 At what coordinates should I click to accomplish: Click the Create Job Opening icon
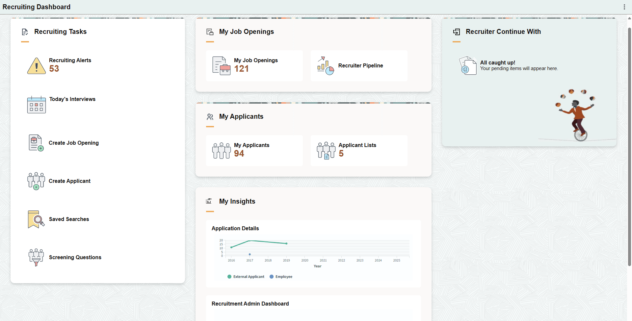click(x=36, y=142)
